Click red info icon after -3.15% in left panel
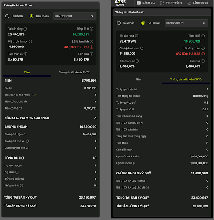Image resolution: width=214 pixels, height=220 pixels. click(x=92, y=47)
